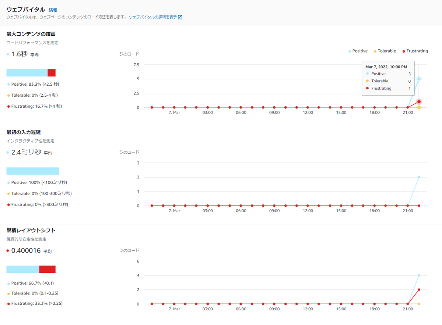Click Frustrating point at 2 in 累積レイアウトシフト chart
The image size is (442, 325).
(419, 290)
